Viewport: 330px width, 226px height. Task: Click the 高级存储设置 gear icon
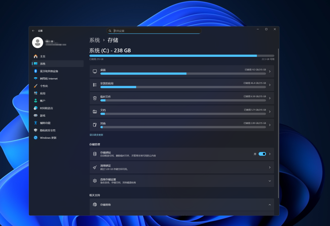click(x=95, y=181)
